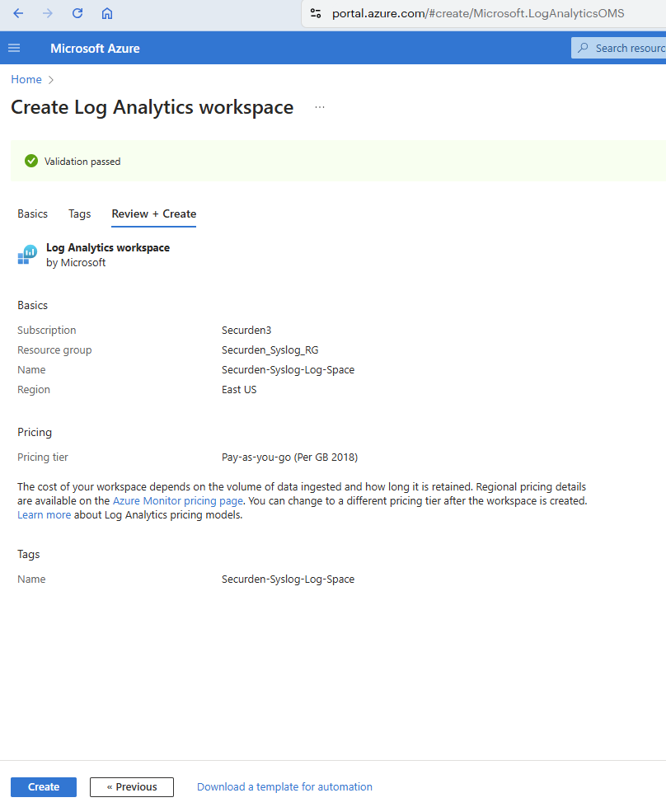Click the breadcrumb chevron after Home
Screen dimensions: 666x807
[51, 80]
